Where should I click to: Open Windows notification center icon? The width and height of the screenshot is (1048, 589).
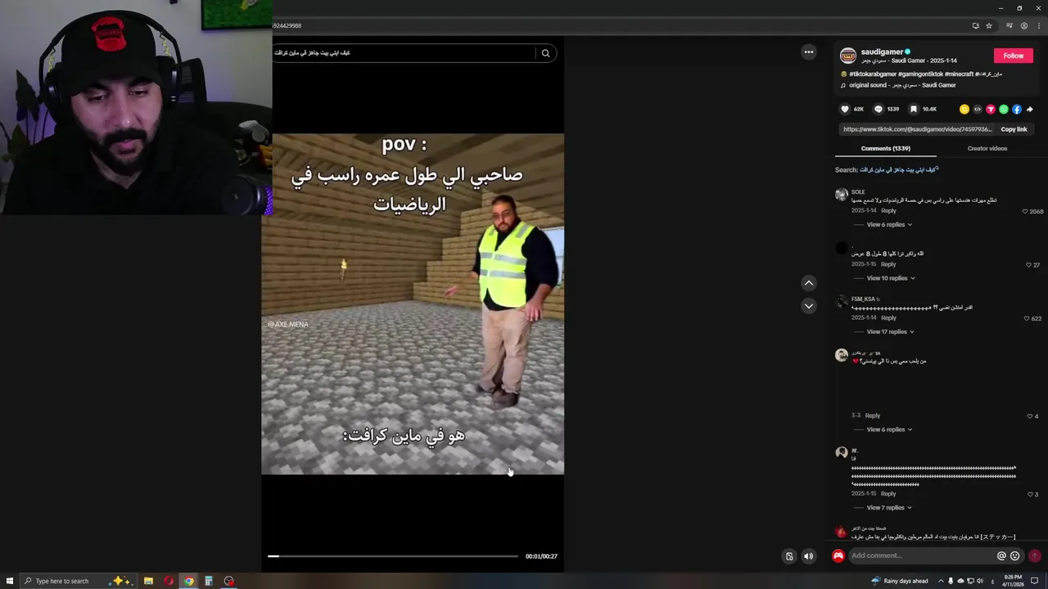(1035, 581)
